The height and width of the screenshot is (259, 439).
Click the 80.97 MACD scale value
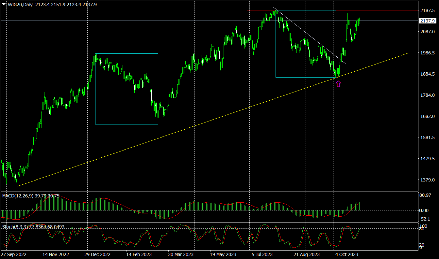[x=426, y=195]
